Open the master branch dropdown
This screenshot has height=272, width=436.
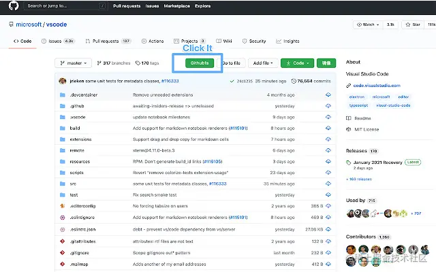pos(74,63)
